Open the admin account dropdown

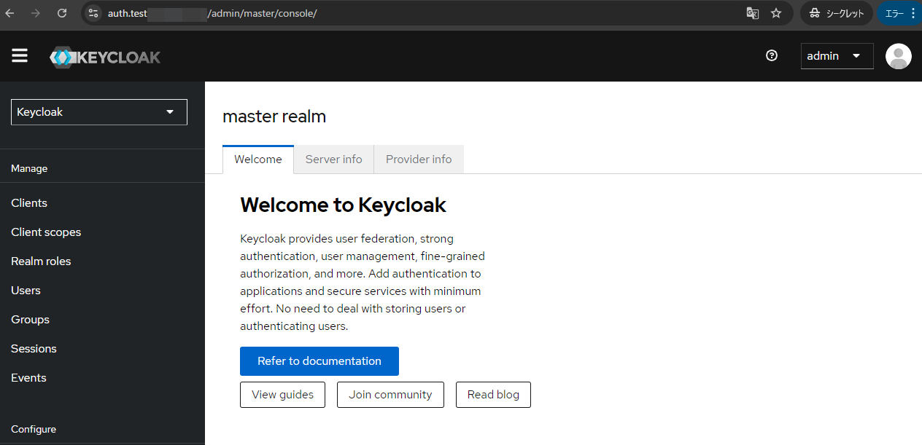click(x=837, y=55)
